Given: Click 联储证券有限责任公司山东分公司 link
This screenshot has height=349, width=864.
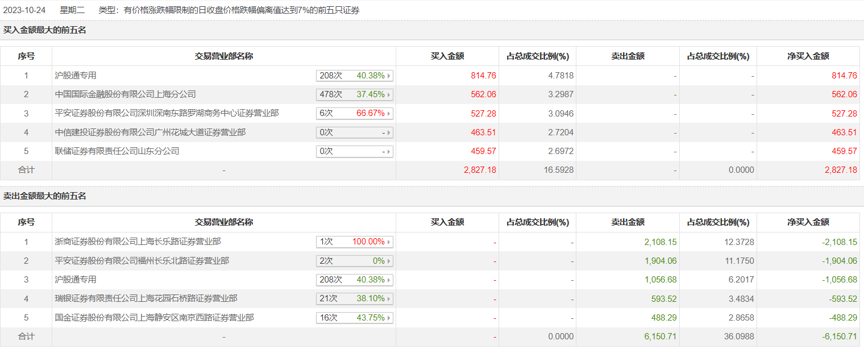Looking at the screenshot, I should tap(117, 151).
